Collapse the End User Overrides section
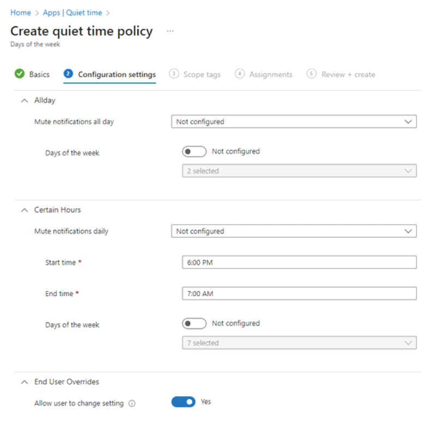This screenshot has width=436, height=423. click(25, 382)
